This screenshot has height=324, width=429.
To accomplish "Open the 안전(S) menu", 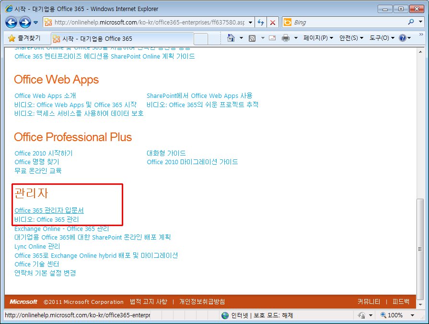I will pyautogui.click(x=351, y=38).
